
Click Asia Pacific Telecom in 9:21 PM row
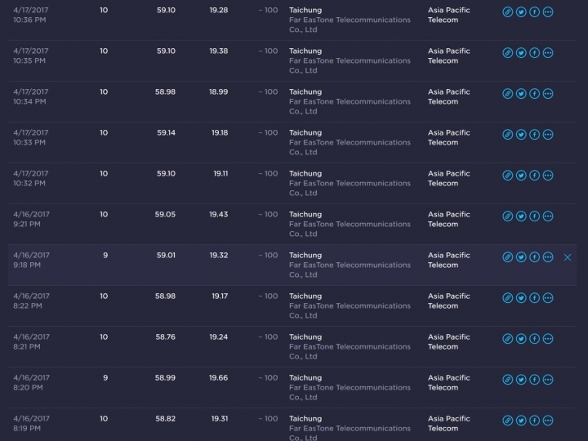pos(449,220)
